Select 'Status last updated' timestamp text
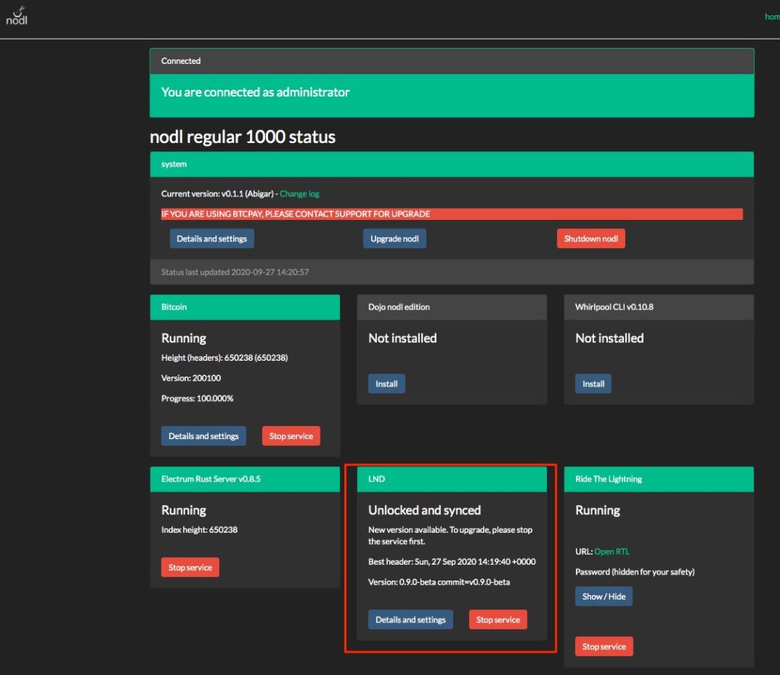780x675 pixels. point(235,272)
